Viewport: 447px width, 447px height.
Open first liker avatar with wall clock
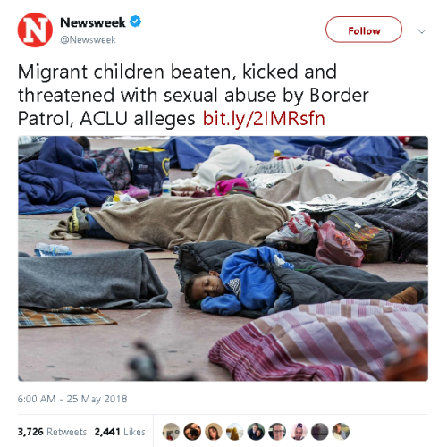(171, 432)
